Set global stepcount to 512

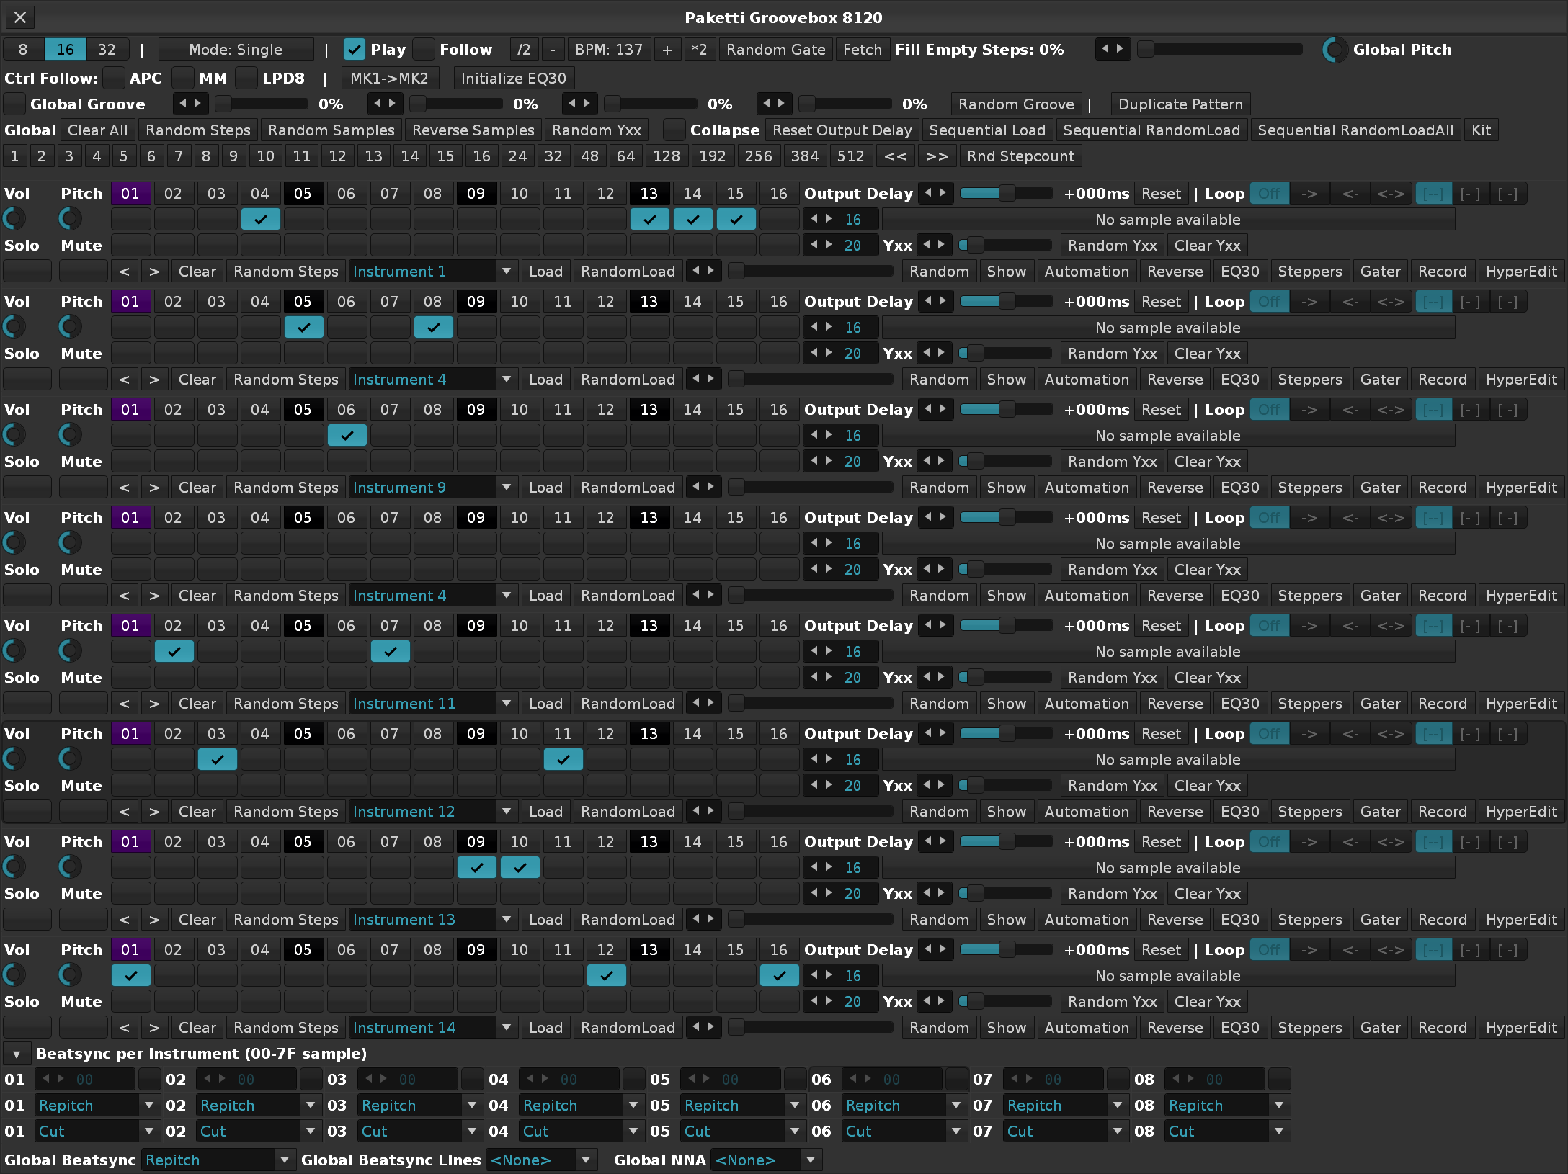850,156
